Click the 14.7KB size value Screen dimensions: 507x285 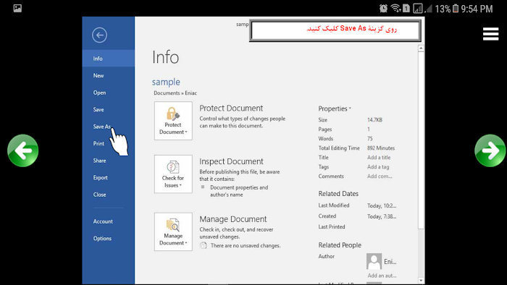coord(374,120)
